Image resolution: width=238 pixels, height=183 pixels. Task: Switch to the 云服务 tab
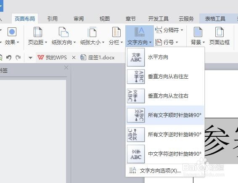pos(186,19)
